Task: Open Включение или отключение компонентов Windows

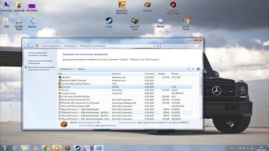Action: coord(42,68)
